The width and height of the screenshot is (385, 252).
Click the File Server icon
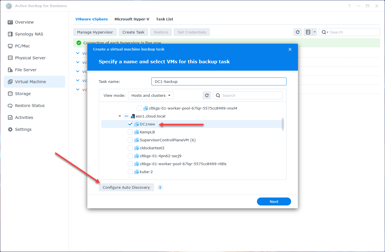pyautogui.click(x=10, y=70)
